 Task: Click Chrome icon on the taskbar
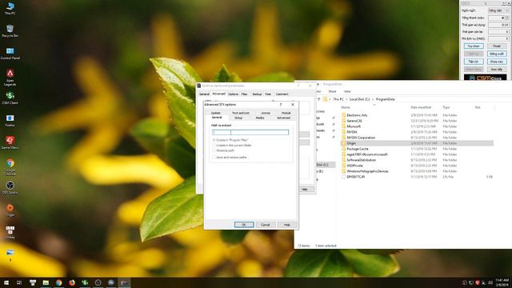point(58,282)
